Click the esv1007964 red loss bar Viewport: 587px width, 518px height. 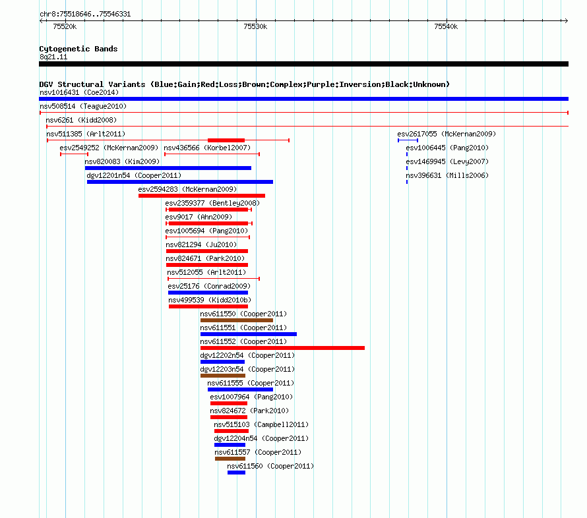click(229, 403)
